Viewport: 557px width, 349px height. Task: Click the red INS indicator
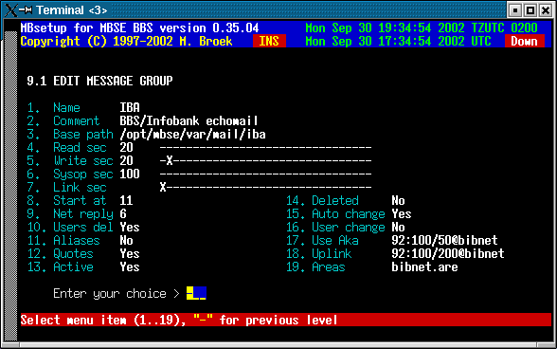[269, 42]
